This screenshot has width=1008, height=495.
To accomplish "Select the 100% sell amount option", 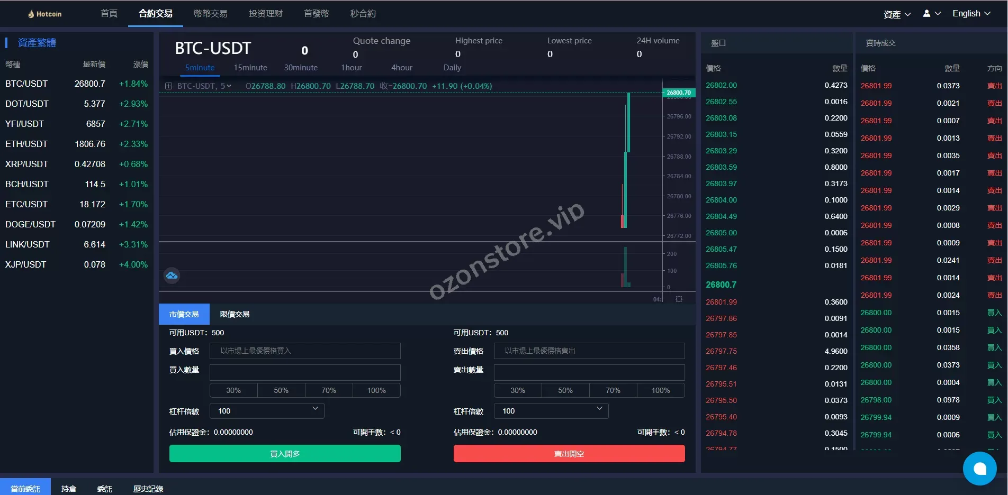I will coord(660,390).
